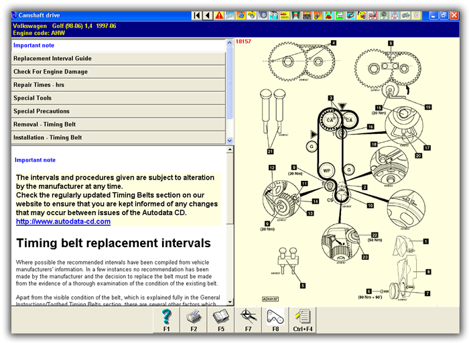This screenshot has height=343, width=469.
Task: Select the F8 belt diagram button
Action: tap(275, 320)
